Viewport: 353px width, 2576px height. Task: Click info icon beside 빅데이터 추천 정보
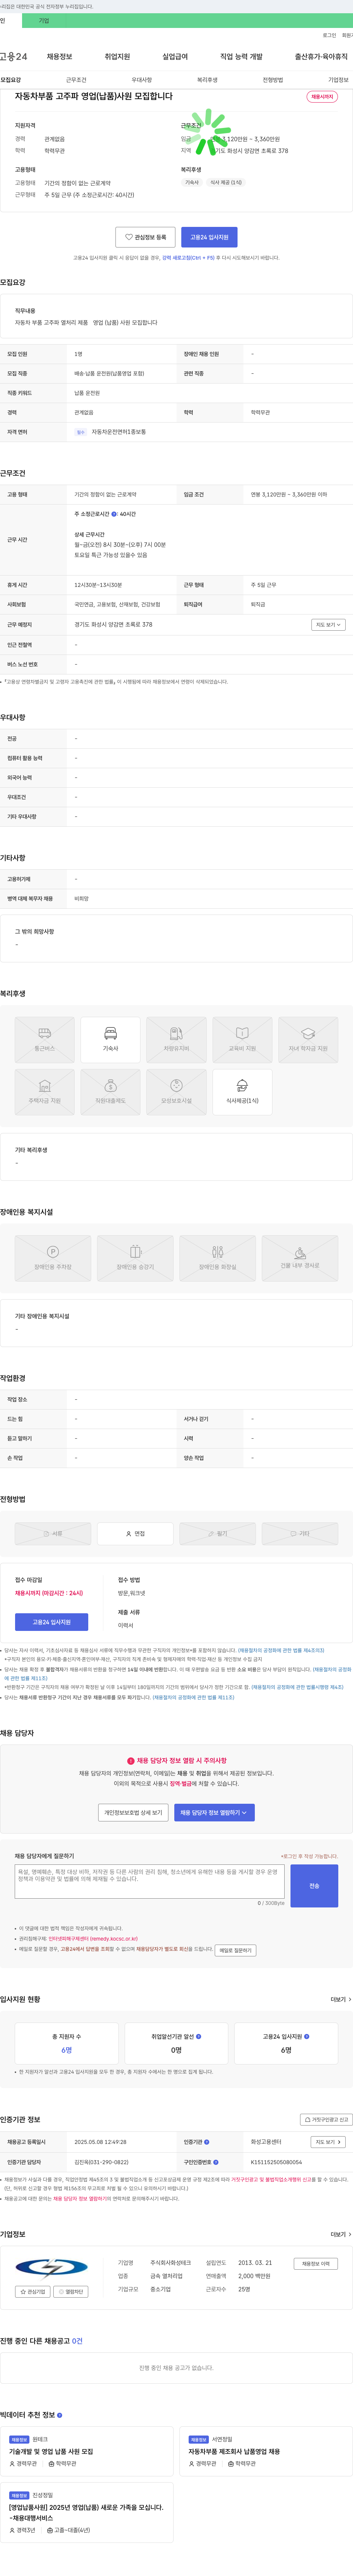pyautogui.click(x=60, y=2415)
